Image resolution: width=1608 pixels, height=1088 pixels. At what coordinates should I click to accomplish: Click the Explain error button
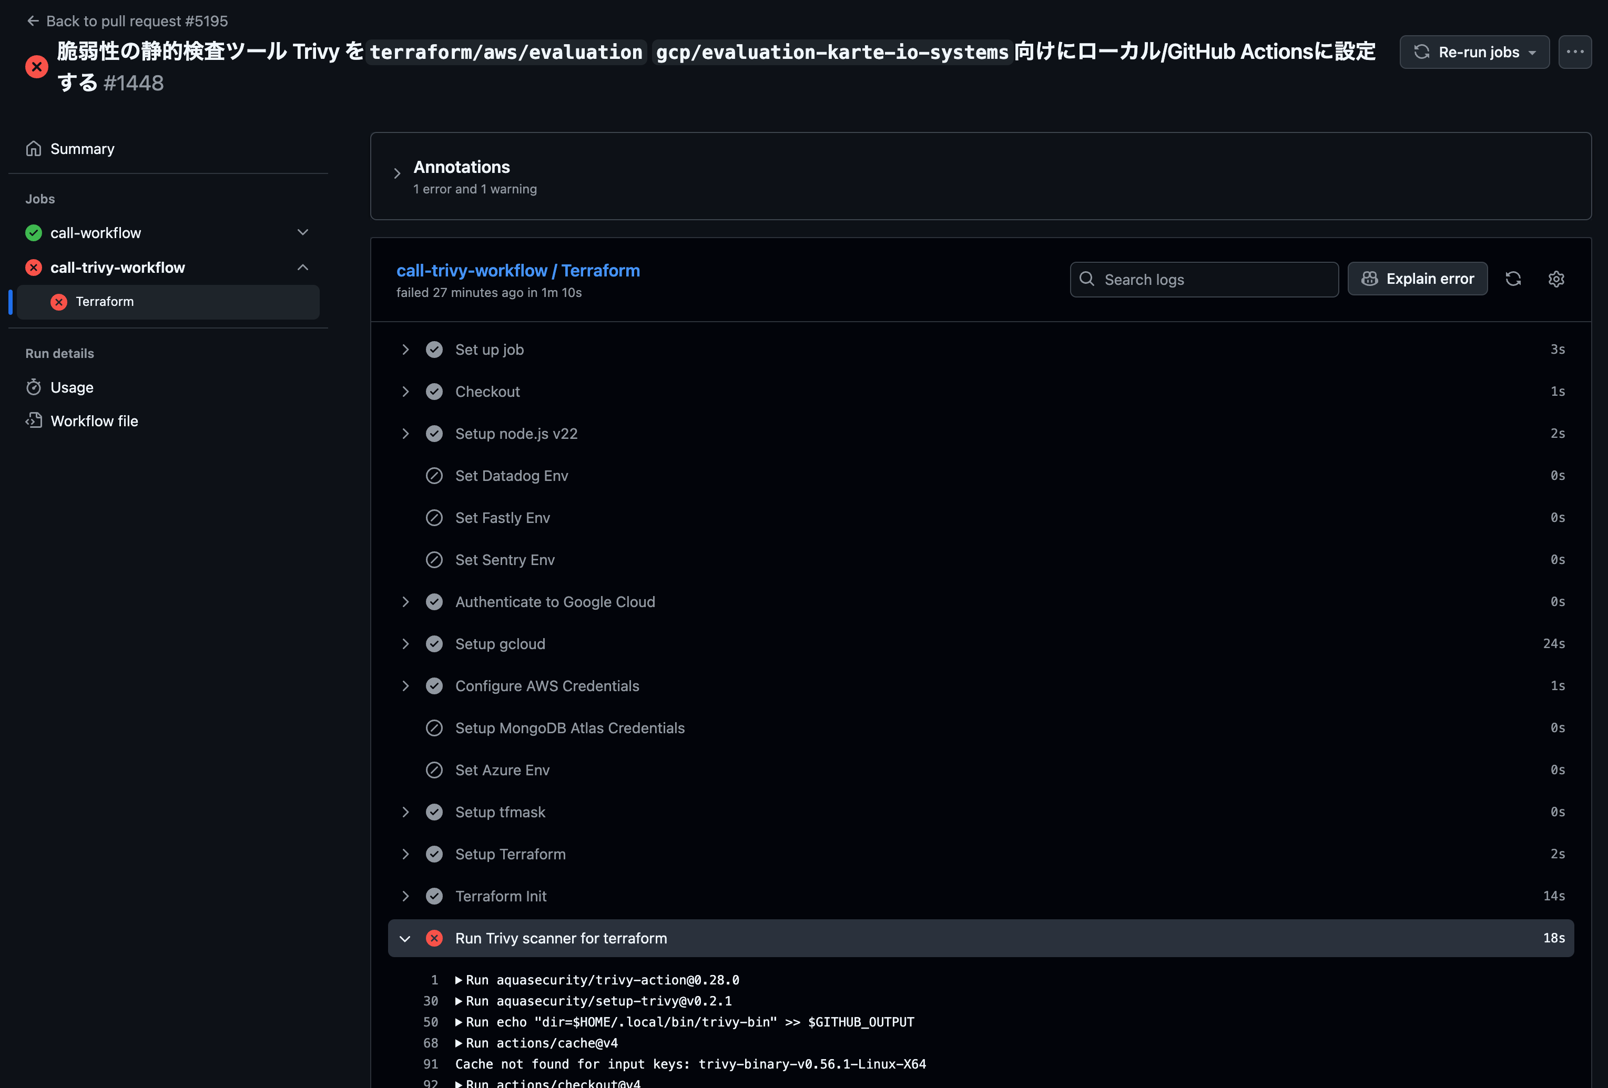1417,279
